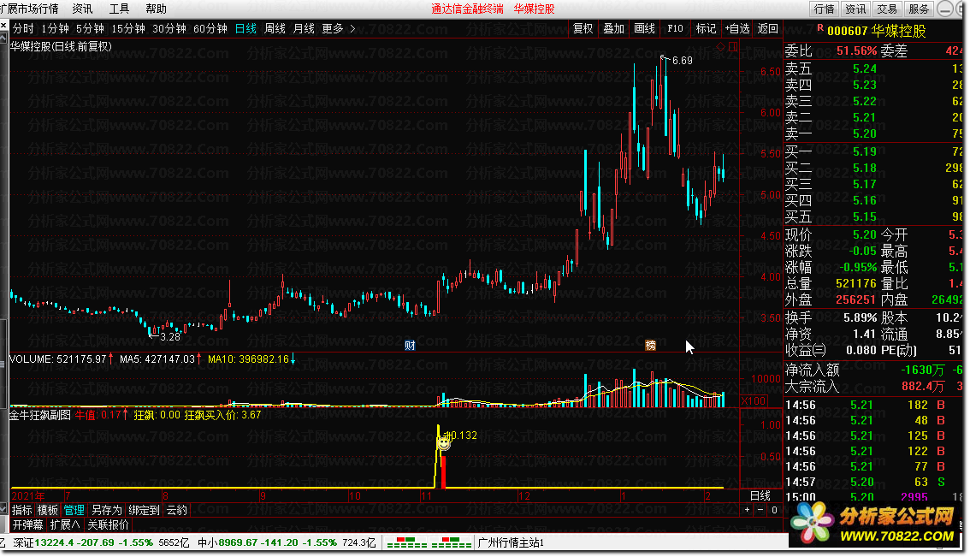
Task: Click the 叠加 overlay button
Action: (x=613, y=28)
